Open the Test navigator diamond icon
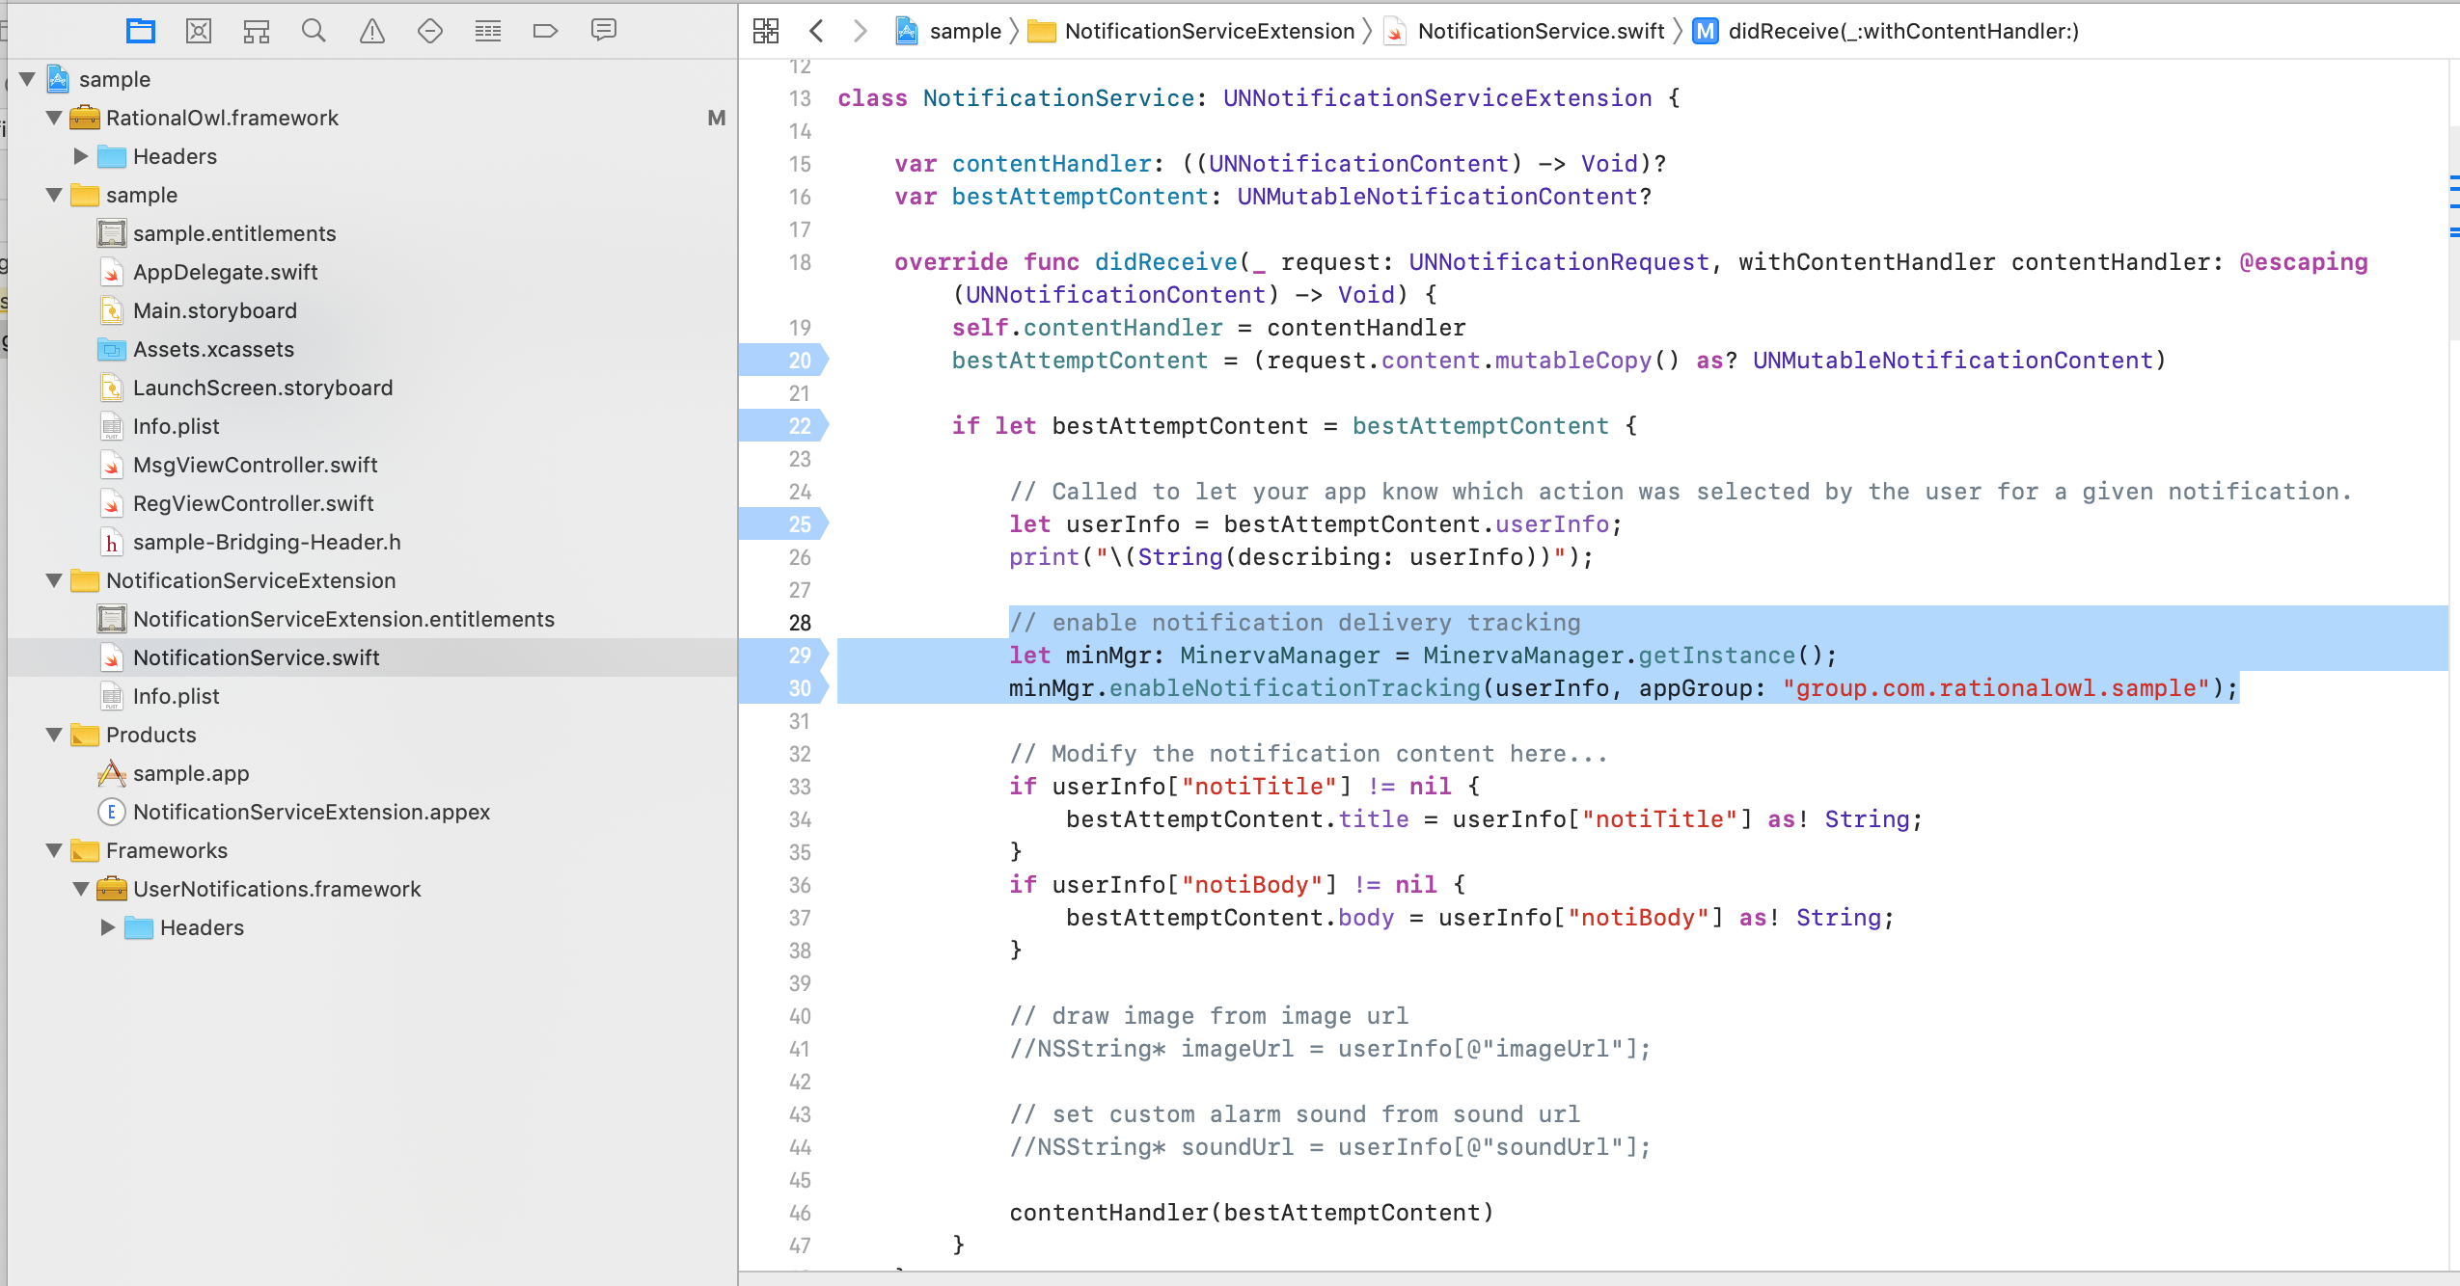The width and height of the screenshot is (2460, 1286). pyautogui.click(x=430, y=31)
